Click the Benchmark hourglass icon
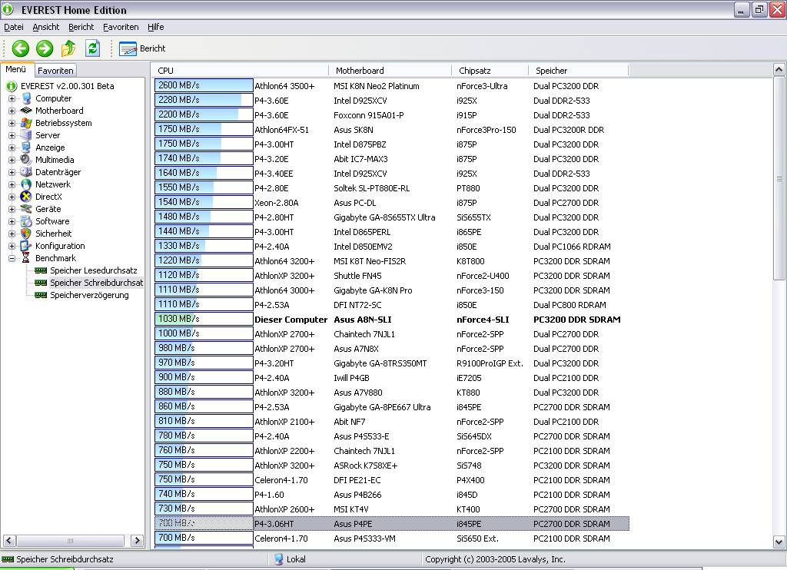Image resolution: width=787 pixels, height=570 pixels. (x=26, y=258)
